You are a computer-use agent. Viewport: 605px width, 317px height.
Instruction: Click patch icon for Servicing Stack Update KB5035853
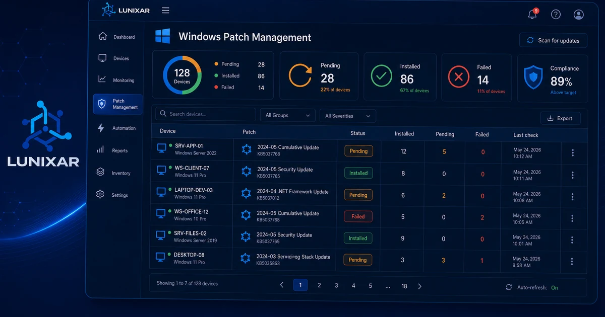(x=245, y=259)
